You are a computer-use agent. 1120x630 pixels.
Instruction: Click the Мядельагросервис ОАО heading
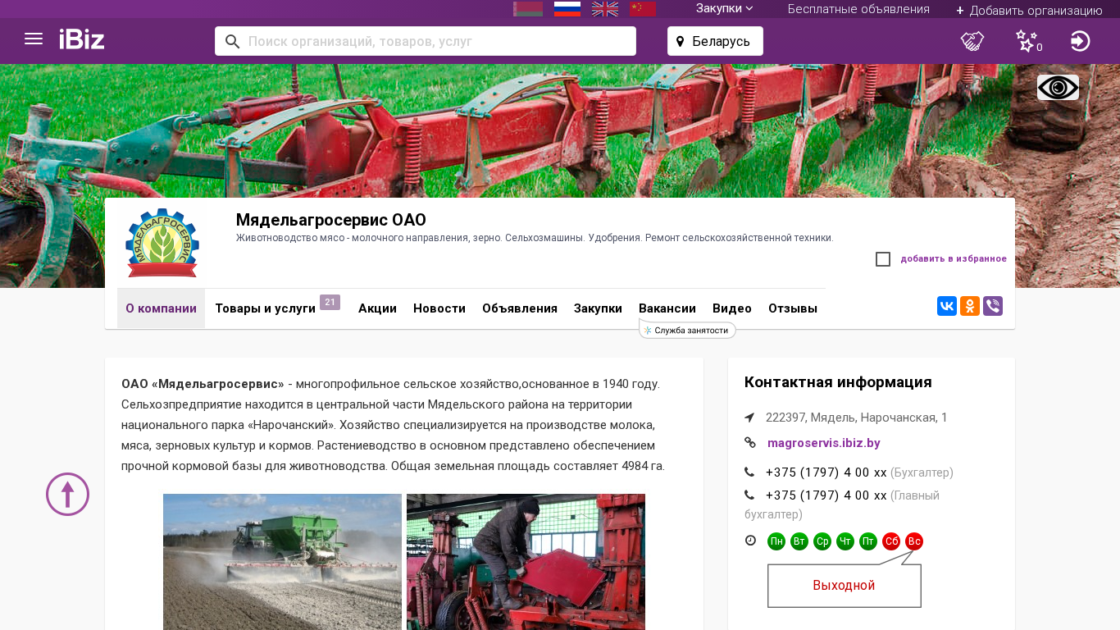pos(331,220)
